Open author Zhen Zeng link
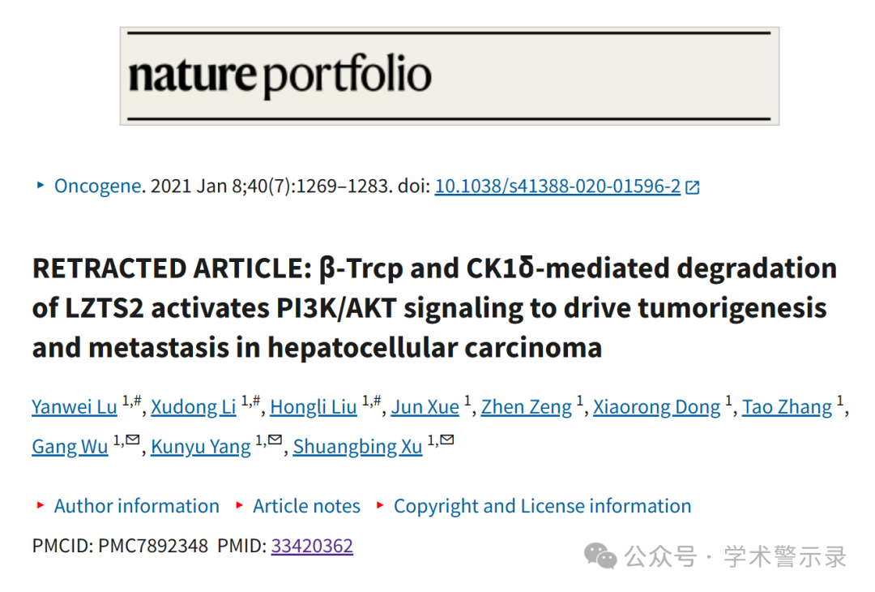 (x=527, y=407)
